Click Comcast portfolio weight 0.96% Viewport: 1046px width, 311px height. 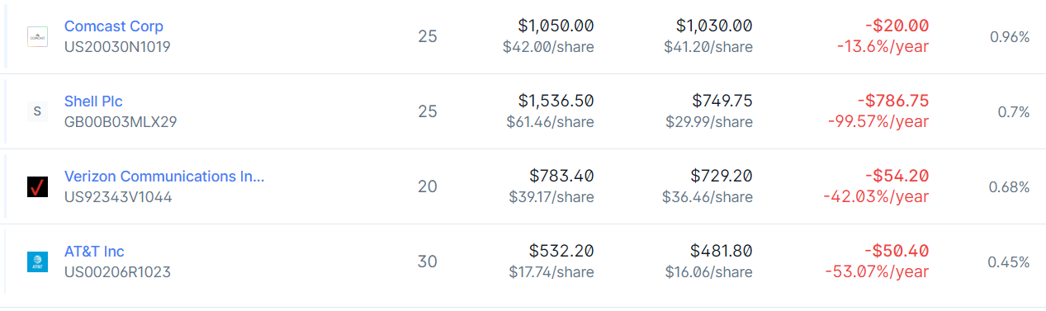(1009, 37)
